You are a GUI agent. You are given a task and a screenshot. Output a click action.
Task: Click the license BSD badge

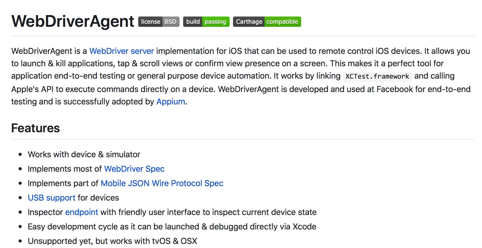pos(159,22)
